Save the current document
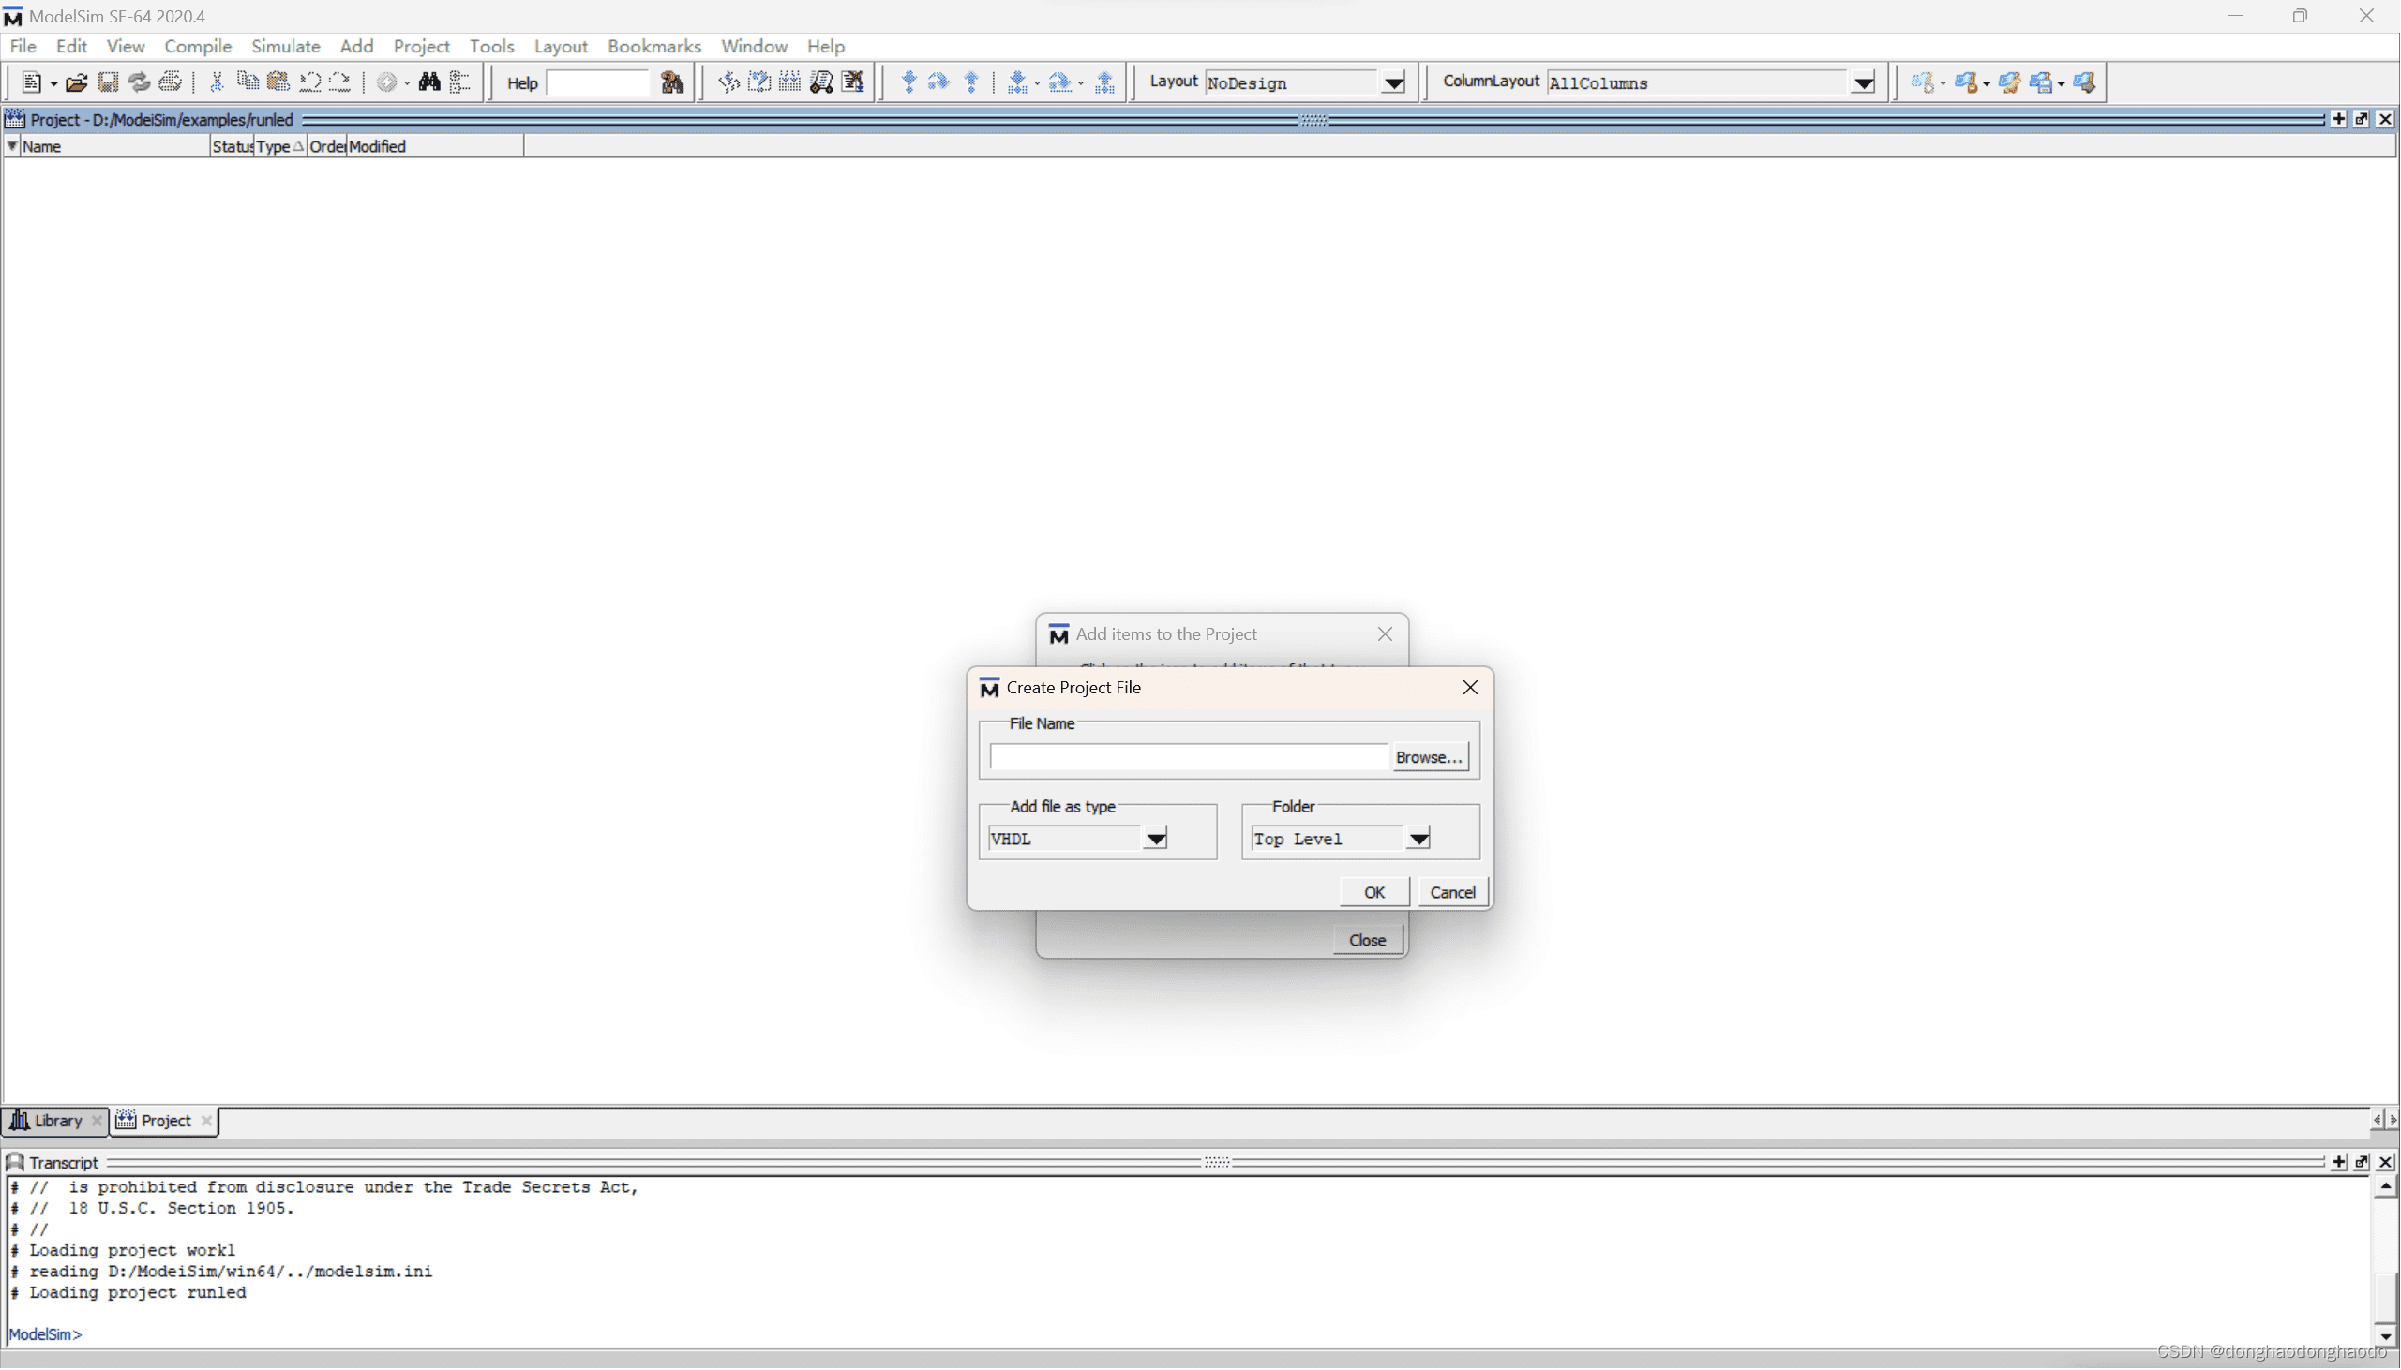Image resolution: width=2401 pixels, height=1370 pixels. click(107, 82)
